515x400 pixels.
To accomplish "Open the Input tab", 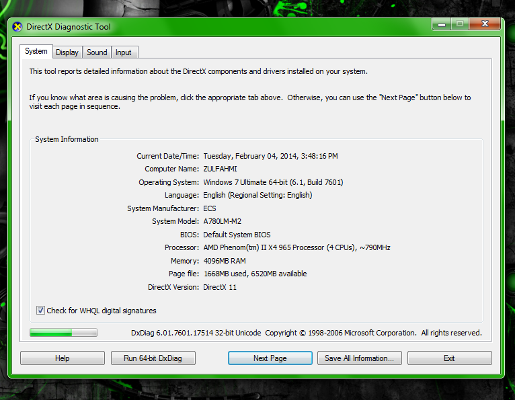I will tap(124, 52).
